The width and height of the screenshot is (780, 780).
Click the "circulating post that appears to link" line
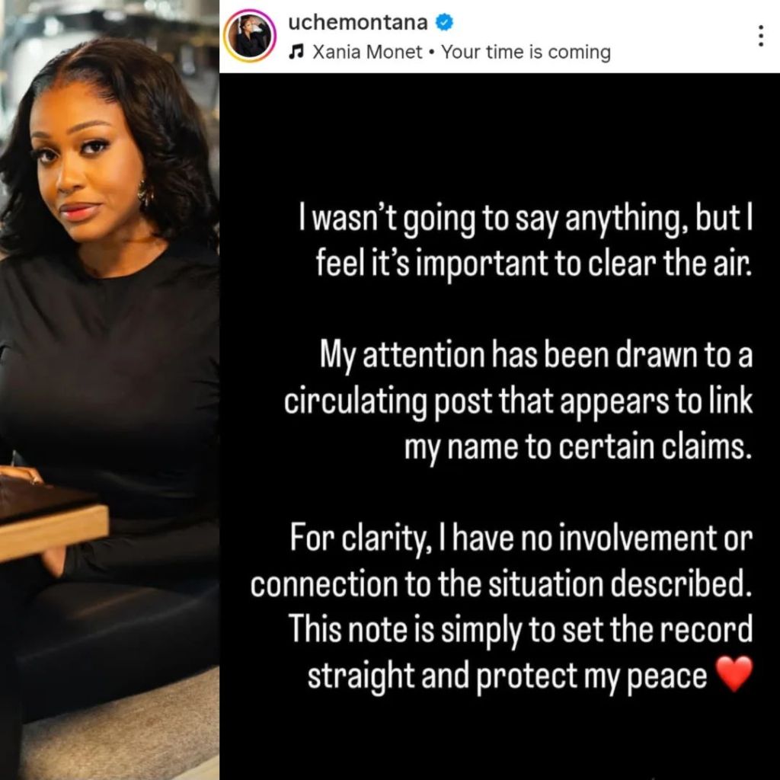[x=518, y=402]
